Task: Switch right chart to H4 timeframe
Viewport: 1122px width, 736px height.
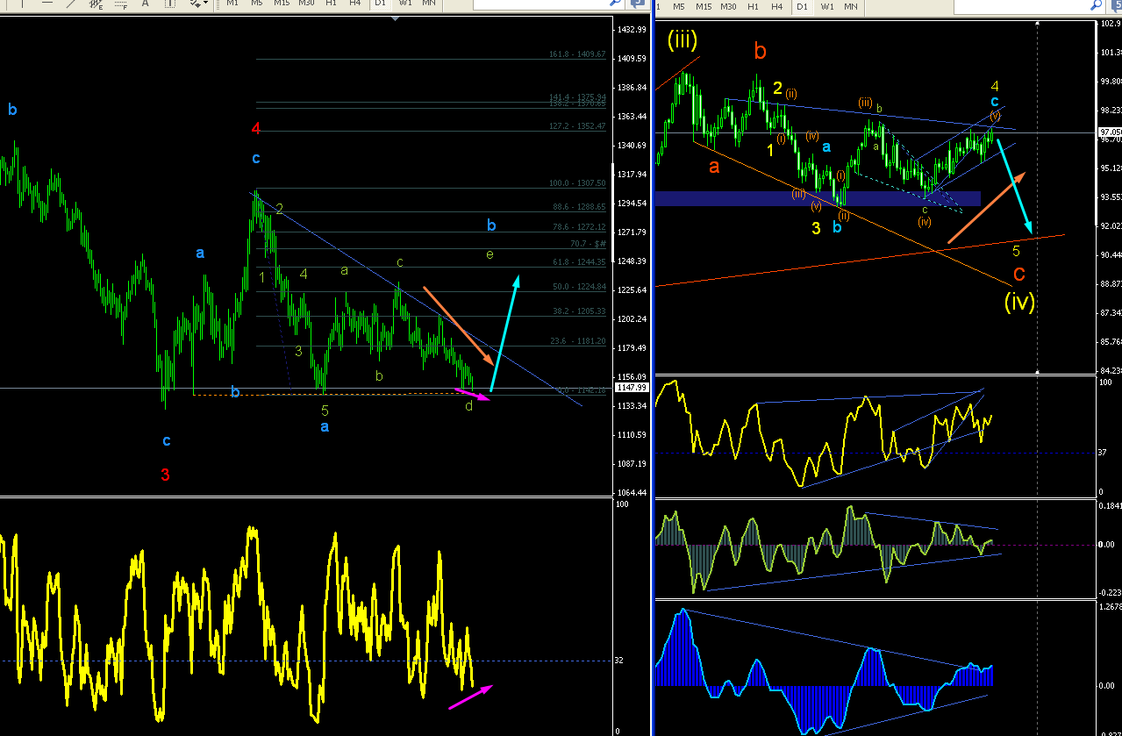Action: pos(777,6)
